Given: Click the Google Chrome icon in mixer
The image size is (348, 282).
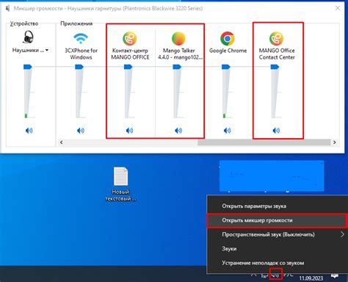Looking at the screenshot, I should pos(228,38).
